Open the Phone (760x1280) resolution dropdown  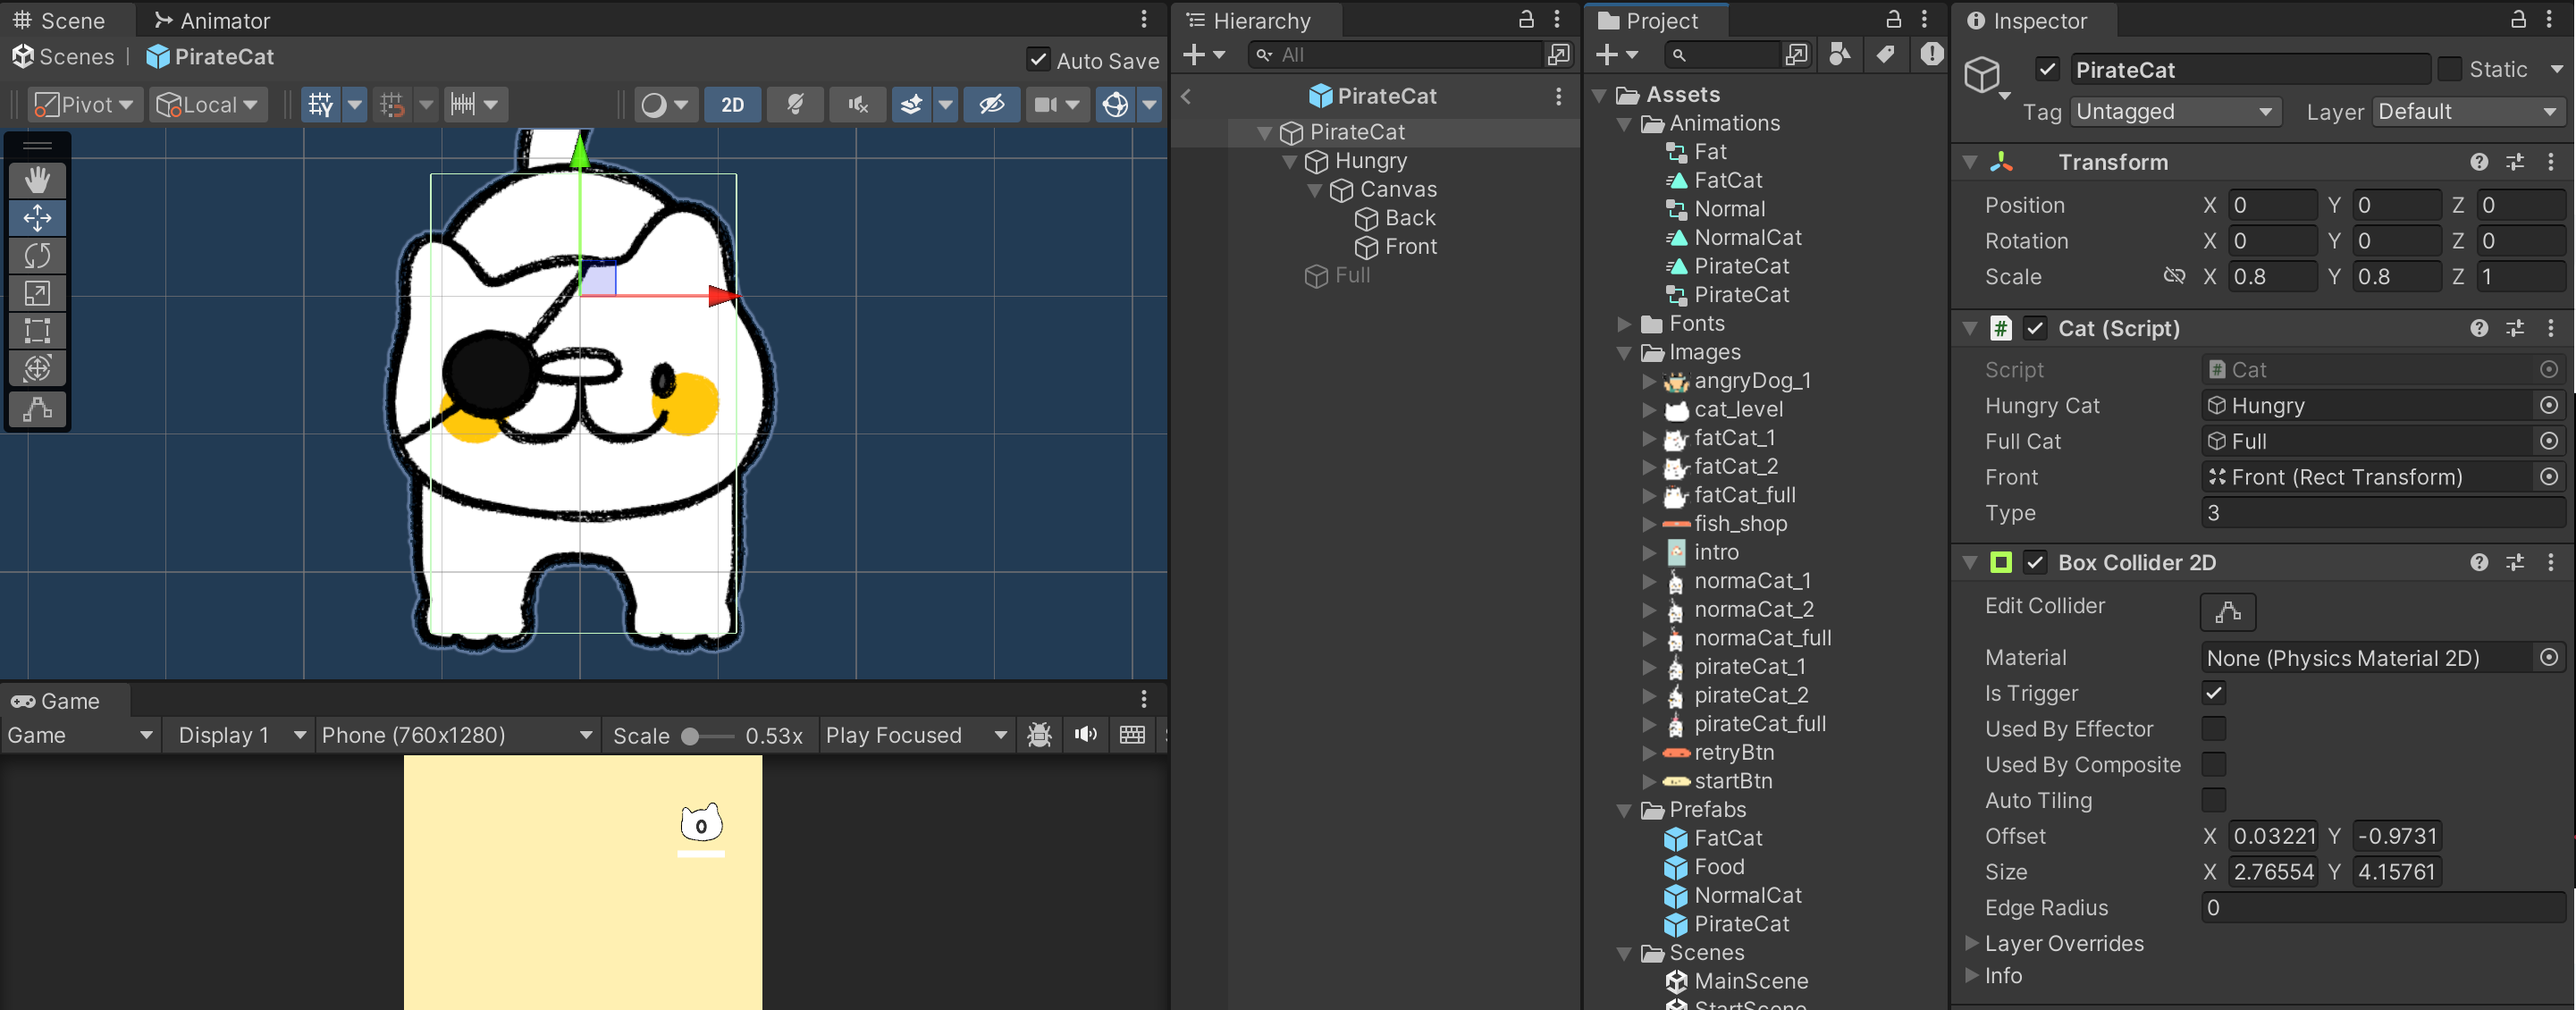coord(457,735)
